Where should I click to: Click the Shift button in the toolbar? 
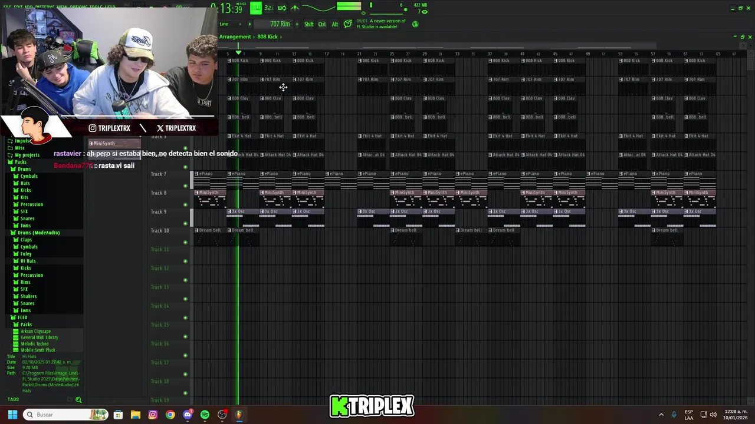tap(309, 24)
